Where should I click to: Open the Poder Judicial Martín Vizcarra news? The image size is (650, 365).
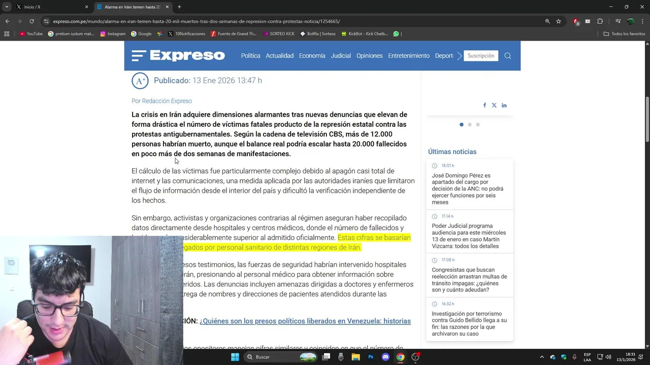click(469, 236)
